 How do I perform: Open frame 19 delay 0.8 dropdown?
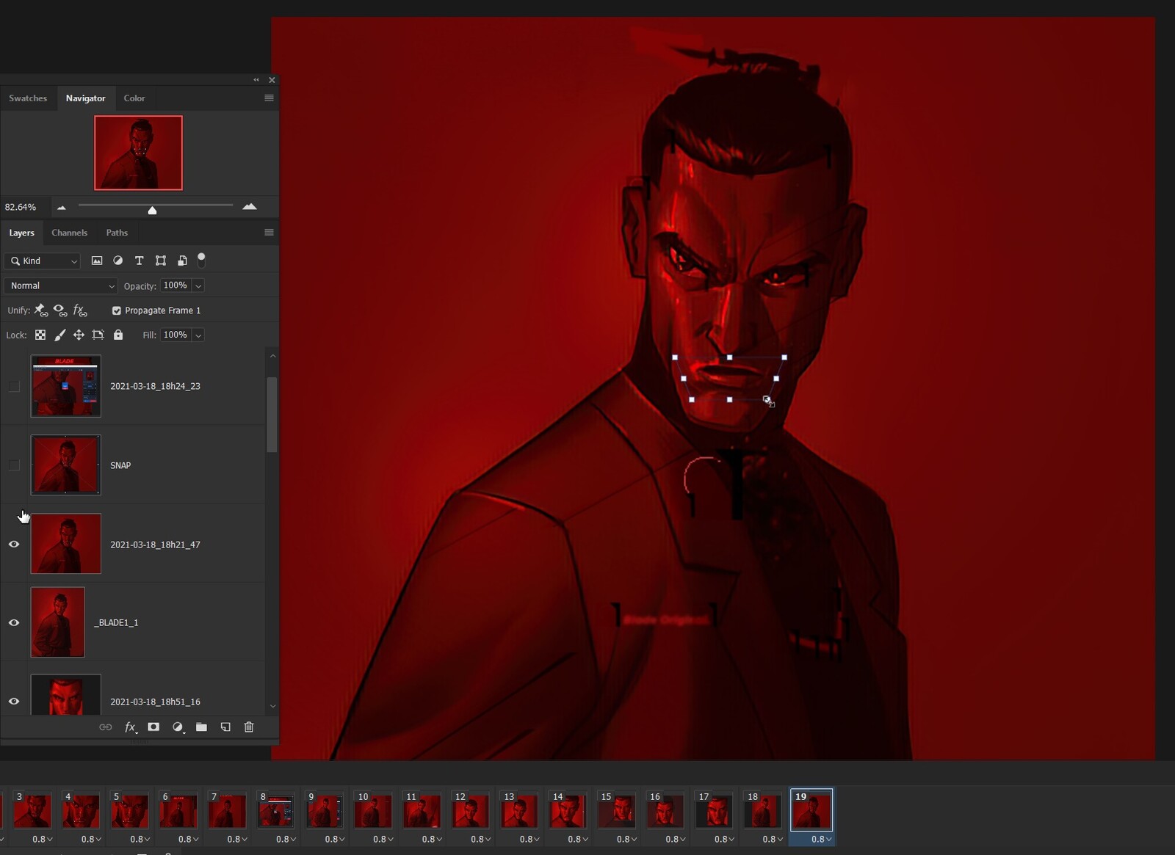pos(822,839)
